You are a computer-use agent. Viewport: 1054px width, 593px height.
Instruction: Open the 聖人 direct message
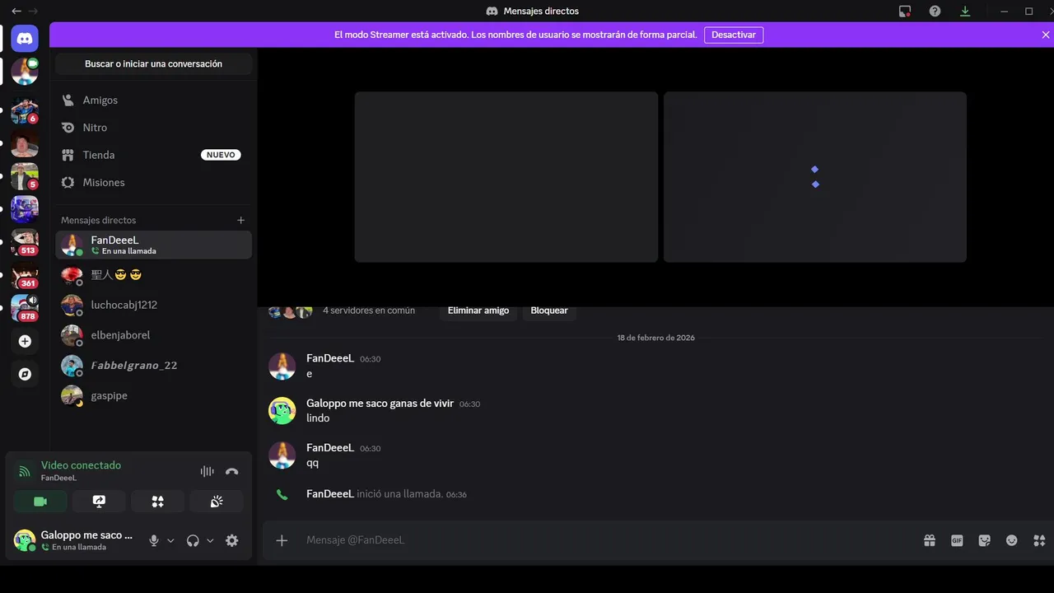click(153, 274)
